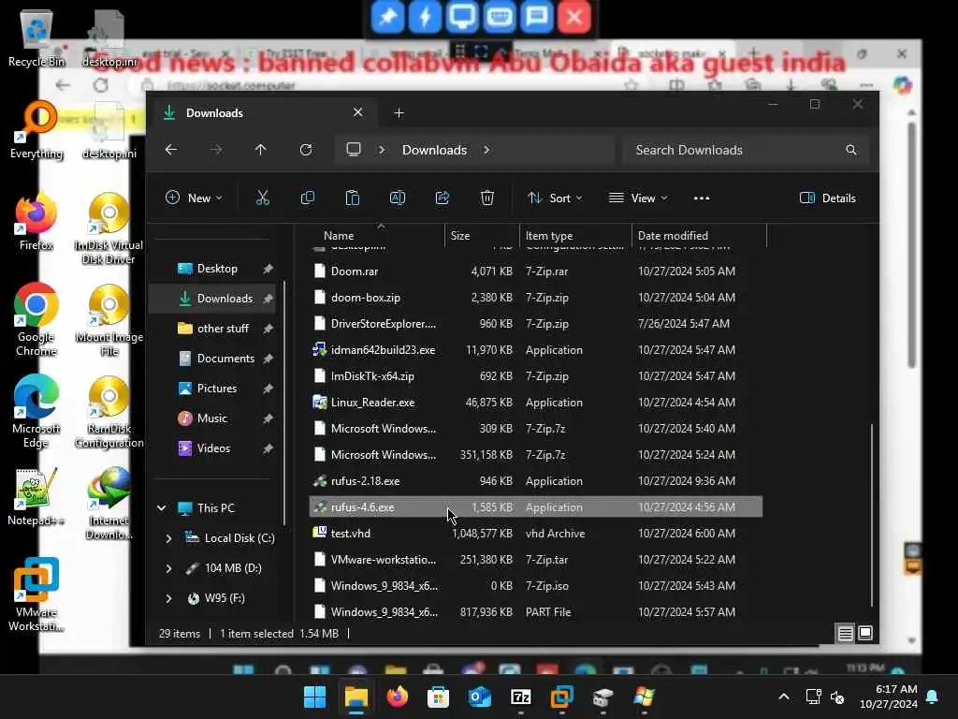The height and width of the screenshot is (719, 958).
Task: Select the test.vhd file
Action: 535,533
